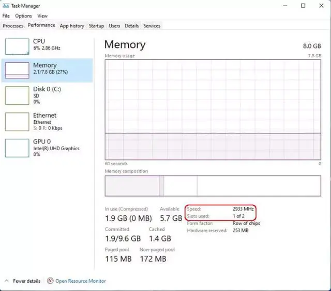Screen dimensions: 331x291
Task: Click the Task Manager app icon in title bar
Action: point(6,6)
